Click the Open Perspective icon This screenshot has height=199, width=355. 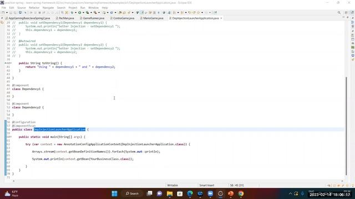[346, 13]
